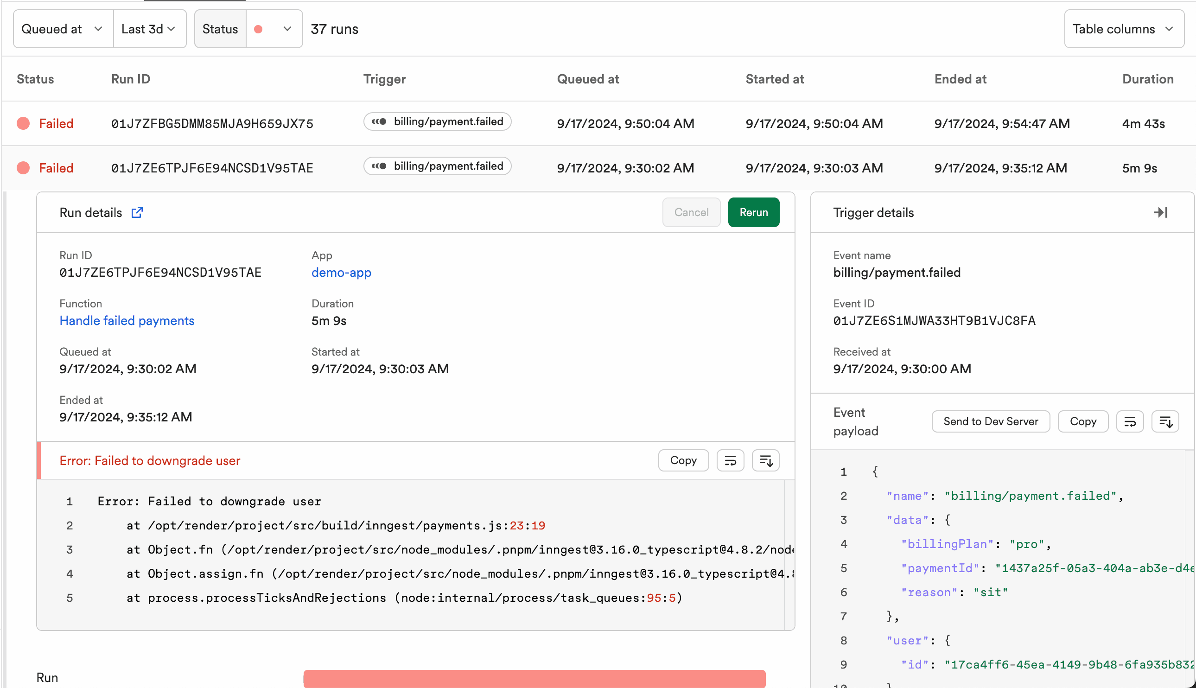Click the Run ID column header to sort
Screen dimensions: 1196x688
coord(131,79)
